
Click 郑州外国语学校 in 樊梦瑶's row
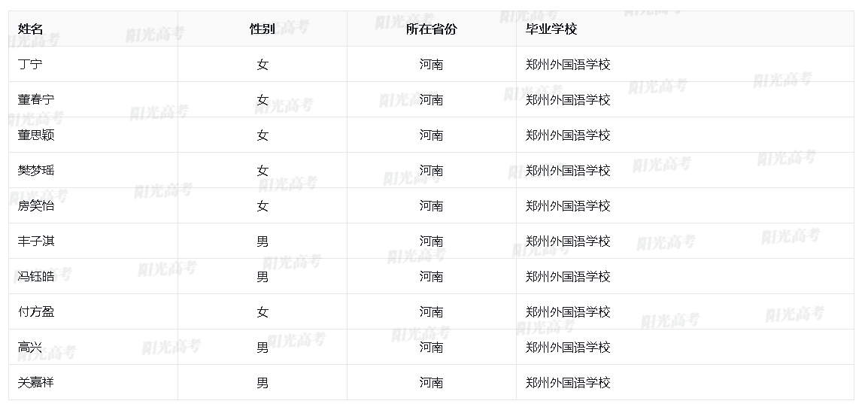pyautogui.click(x=568, y=171)
